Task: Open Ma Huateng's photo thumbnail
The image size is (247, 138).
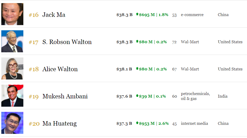Action: click(12, 123)
